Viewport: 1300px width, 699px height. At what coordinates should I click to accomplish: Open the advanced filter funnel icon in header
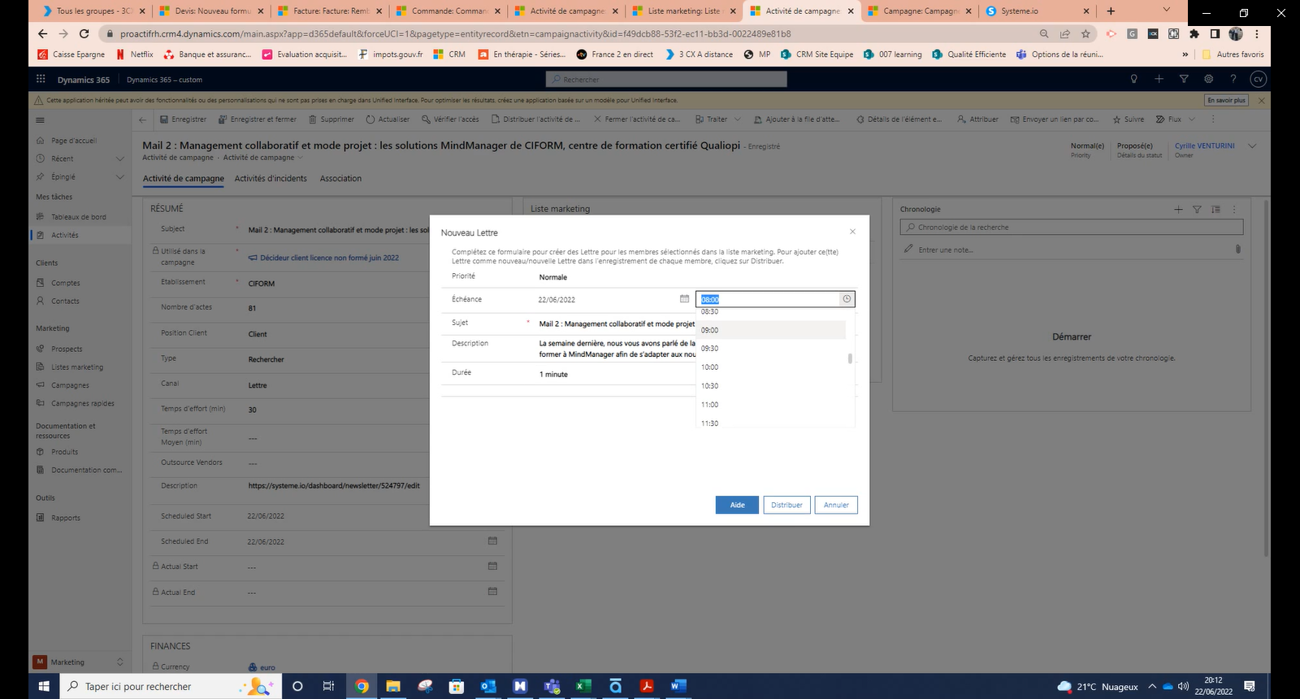pyautogui.click(x=1184, y=79)
